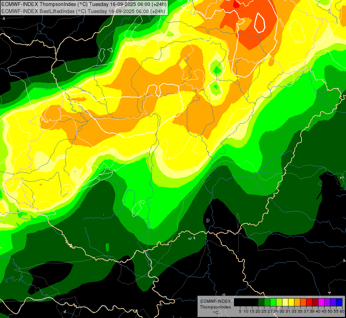Click the legend tick value 15
The image size is (346, 318).
click(252, 311)
